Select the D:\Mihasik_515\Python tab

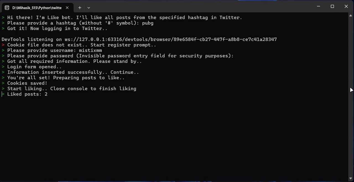point(37,8)
